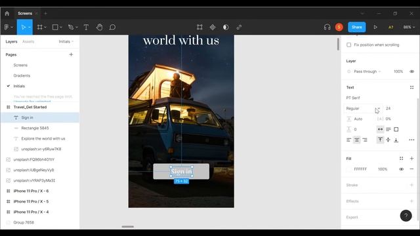Click the Share button
The height and width of the screenshot is (236, 420).
[x=356, y=27]
